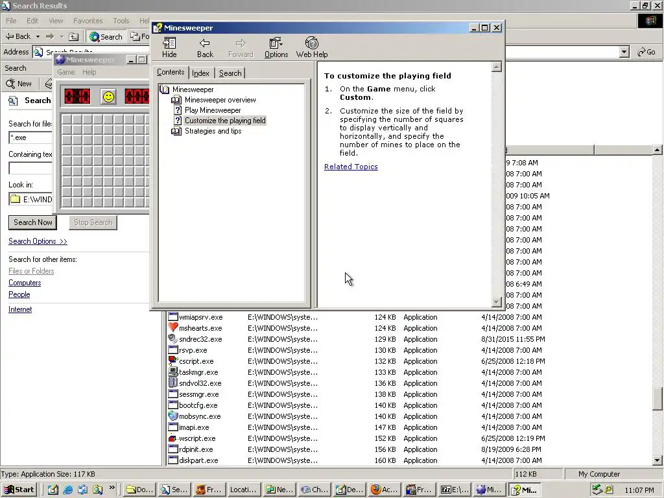
Task: Click the Search Now button
Action: (x=32, y=222)
